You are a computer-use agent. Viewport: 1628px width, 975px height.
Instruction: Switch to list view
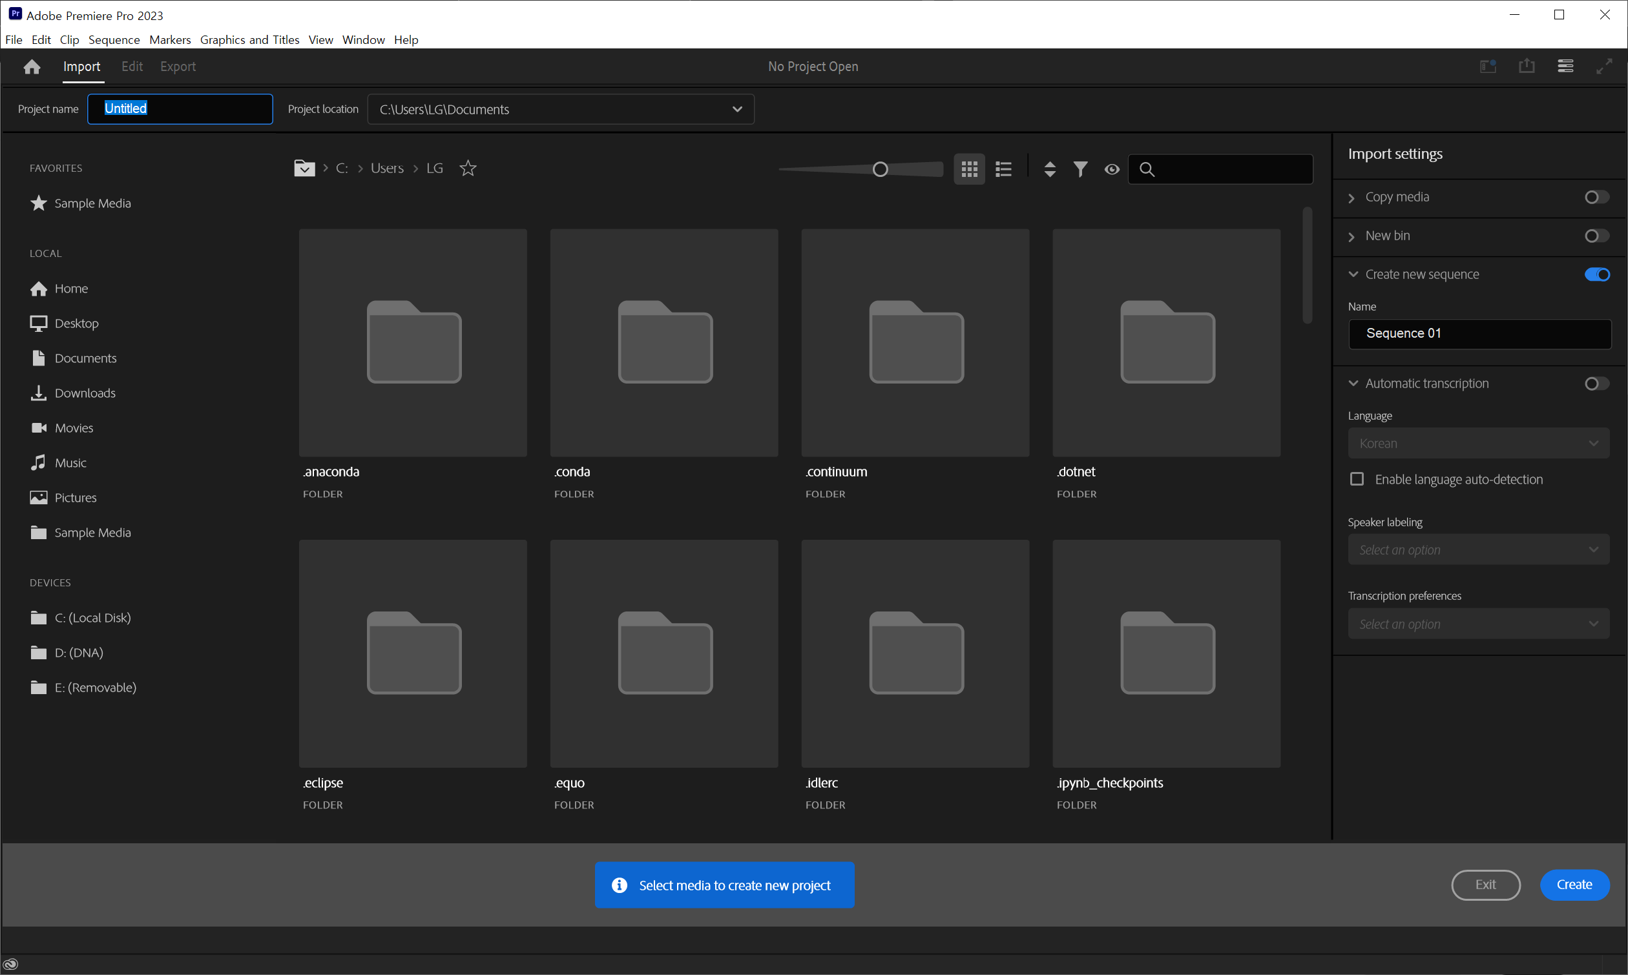1003,169
